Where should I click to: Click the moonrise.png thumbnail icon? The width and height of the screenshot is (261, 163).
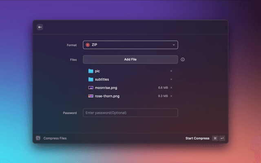pos(91,88)
